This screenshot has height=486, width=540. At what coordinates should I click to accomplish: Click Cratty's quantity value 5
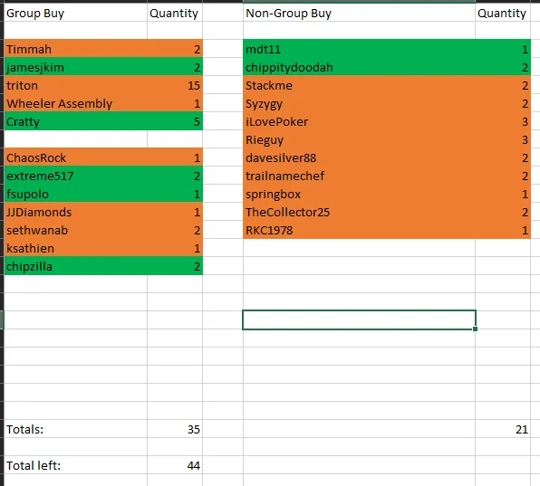(175, 121)
